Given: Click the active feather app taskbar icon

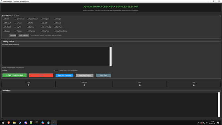Looking at the screenshot, I should pyautogui.click(x=54, y=123).
